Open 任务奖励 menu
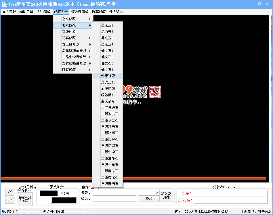 [116, 12]
